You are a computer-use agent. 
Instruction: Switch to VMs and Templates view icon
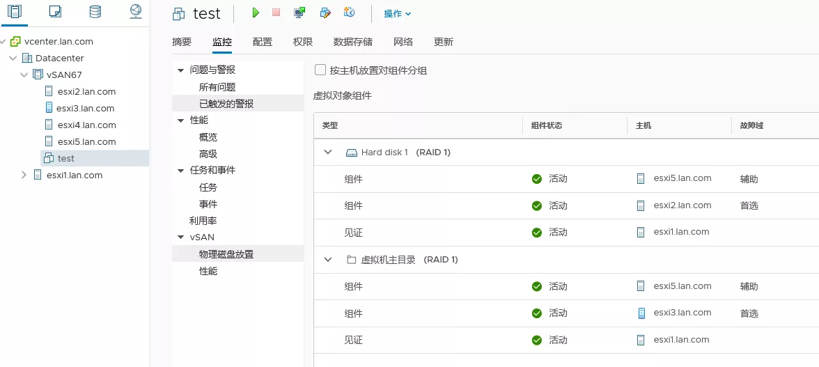[x=55, y=11]
